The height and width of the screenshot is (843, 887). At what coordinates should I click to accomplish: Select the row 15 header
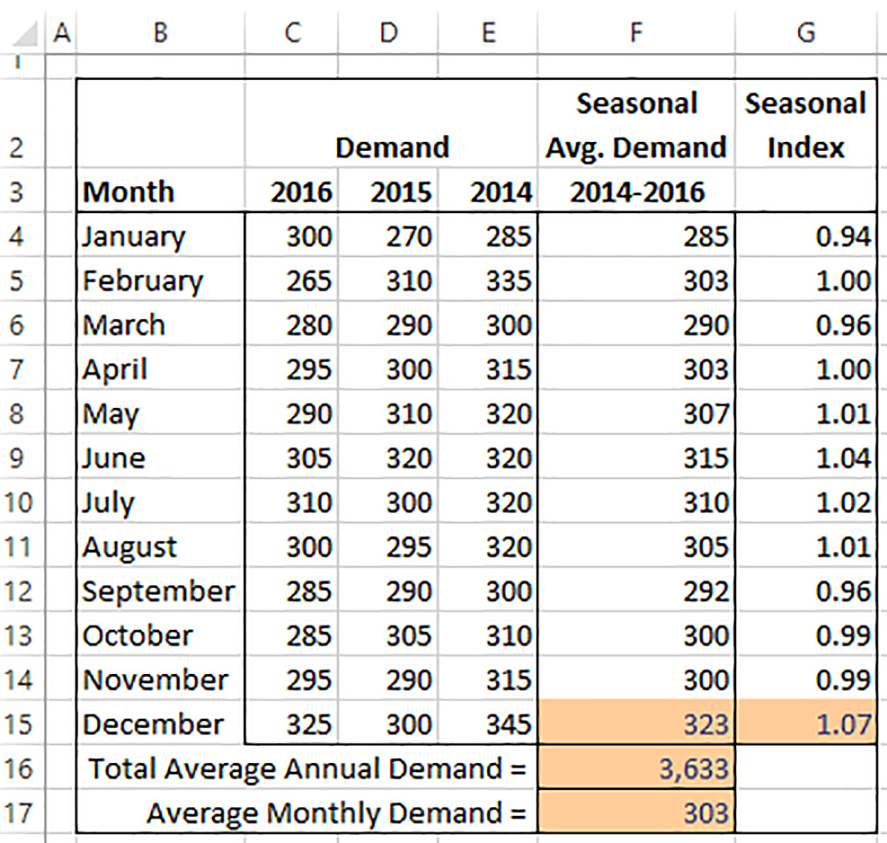pos(19,724)
